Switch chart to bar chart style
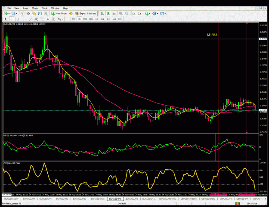This screenshot has width=269, height=207. (x=102, y=13)
